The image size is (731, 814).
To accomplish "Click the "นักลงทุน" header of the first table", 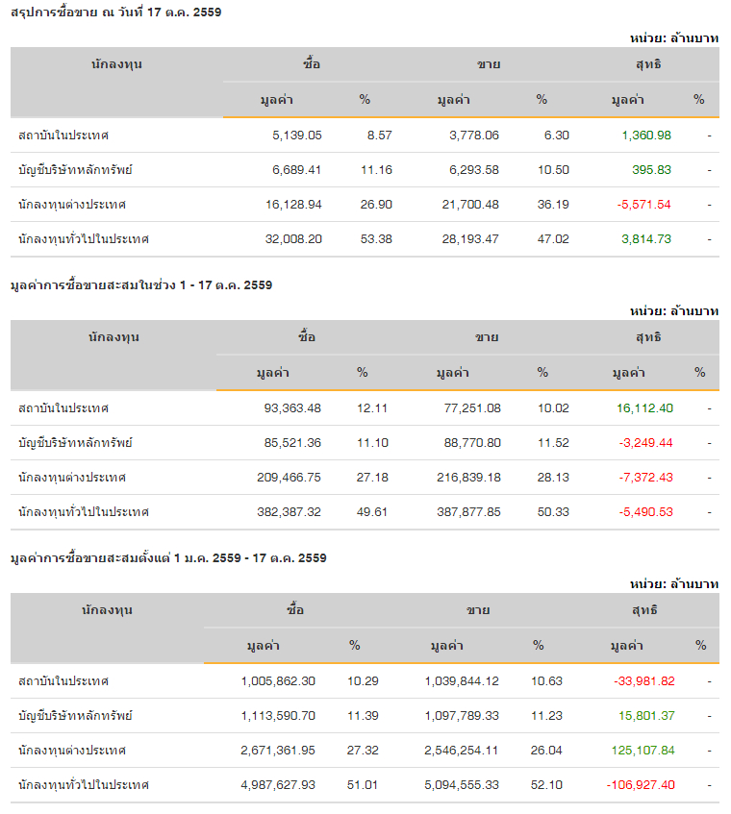I will tap(117, 64).
